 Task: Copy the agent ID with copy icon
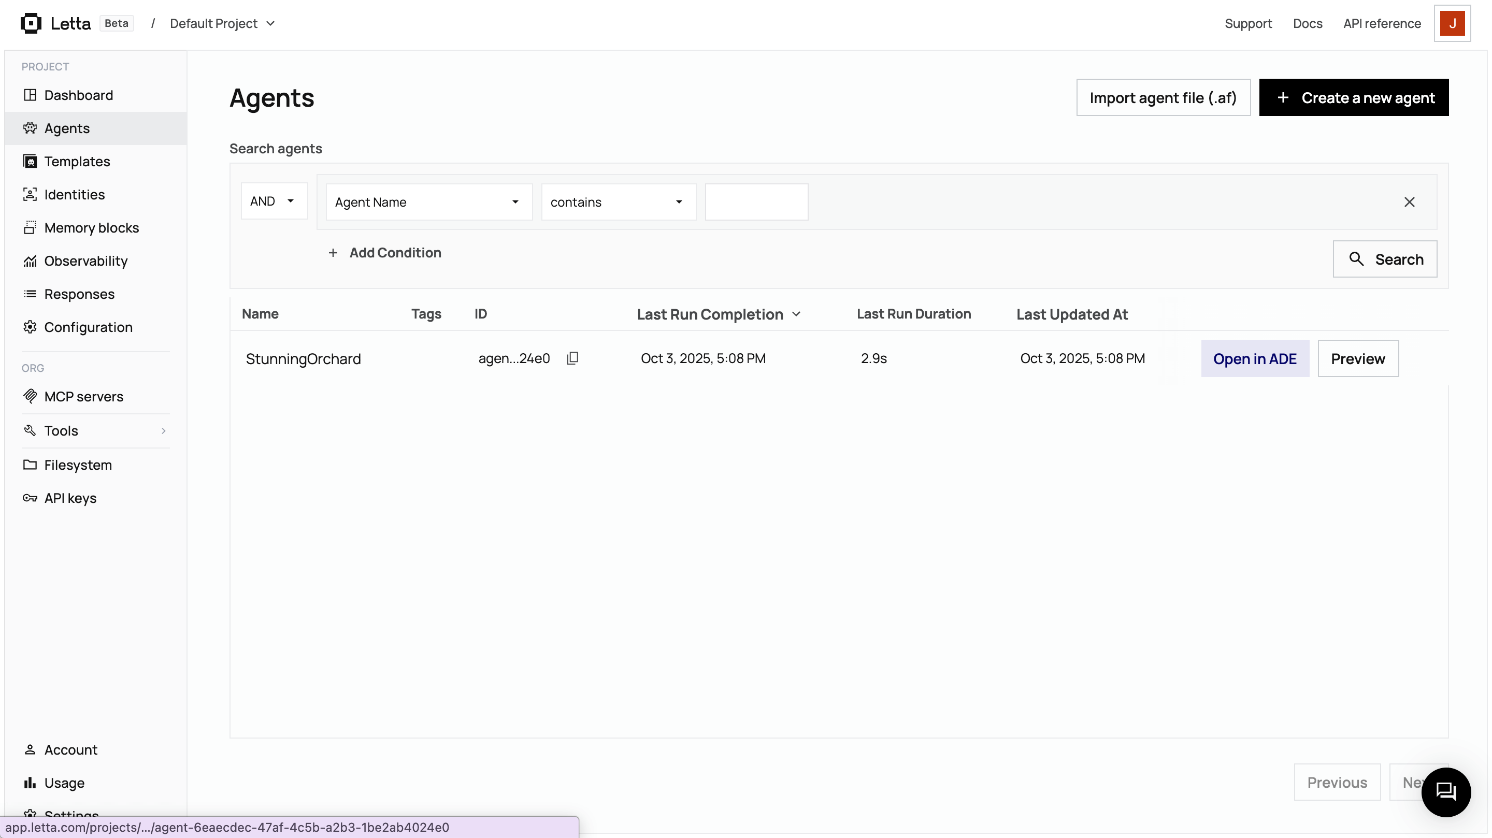572,358
